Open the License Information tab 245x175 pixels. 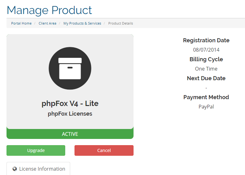[39, 169]
